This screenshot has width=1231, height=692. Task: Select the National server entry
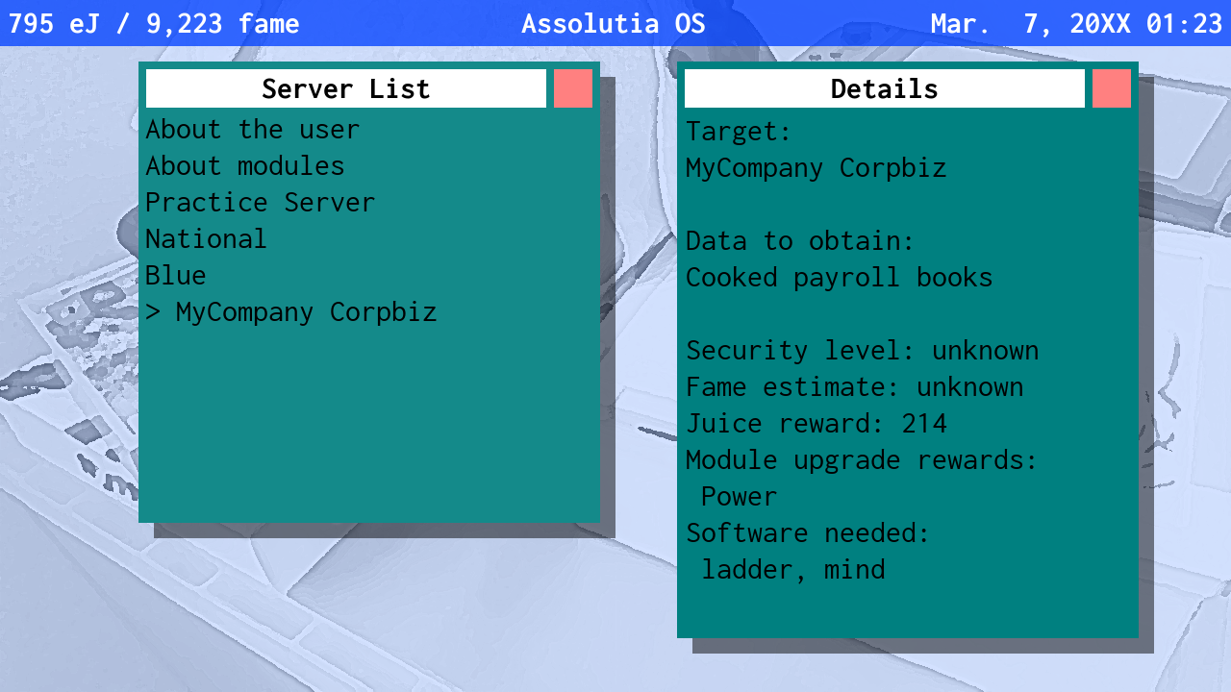click(207, 239)
